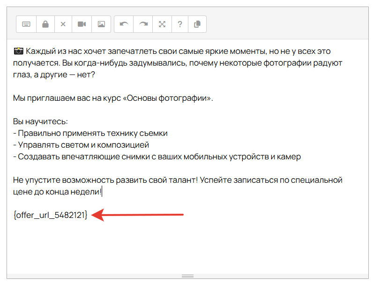Click the line about "Создавать впечатляющие снимки"

[x=157, y=157]
